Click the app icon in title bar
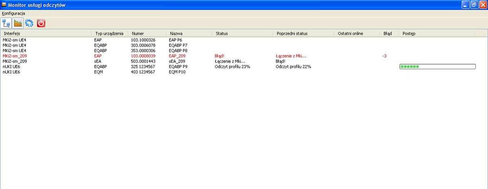Screen dimensions: 488x189 pos(4,5)
